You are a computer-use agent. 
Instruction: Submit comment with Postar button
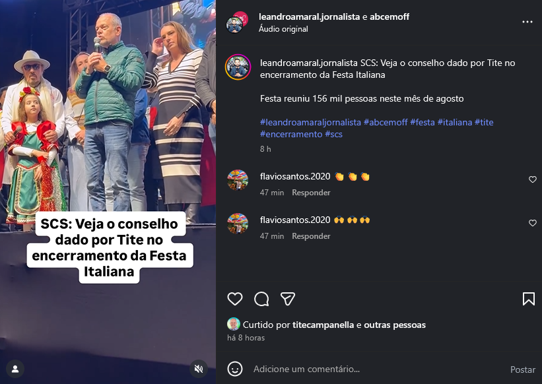[x=523, y=369]
